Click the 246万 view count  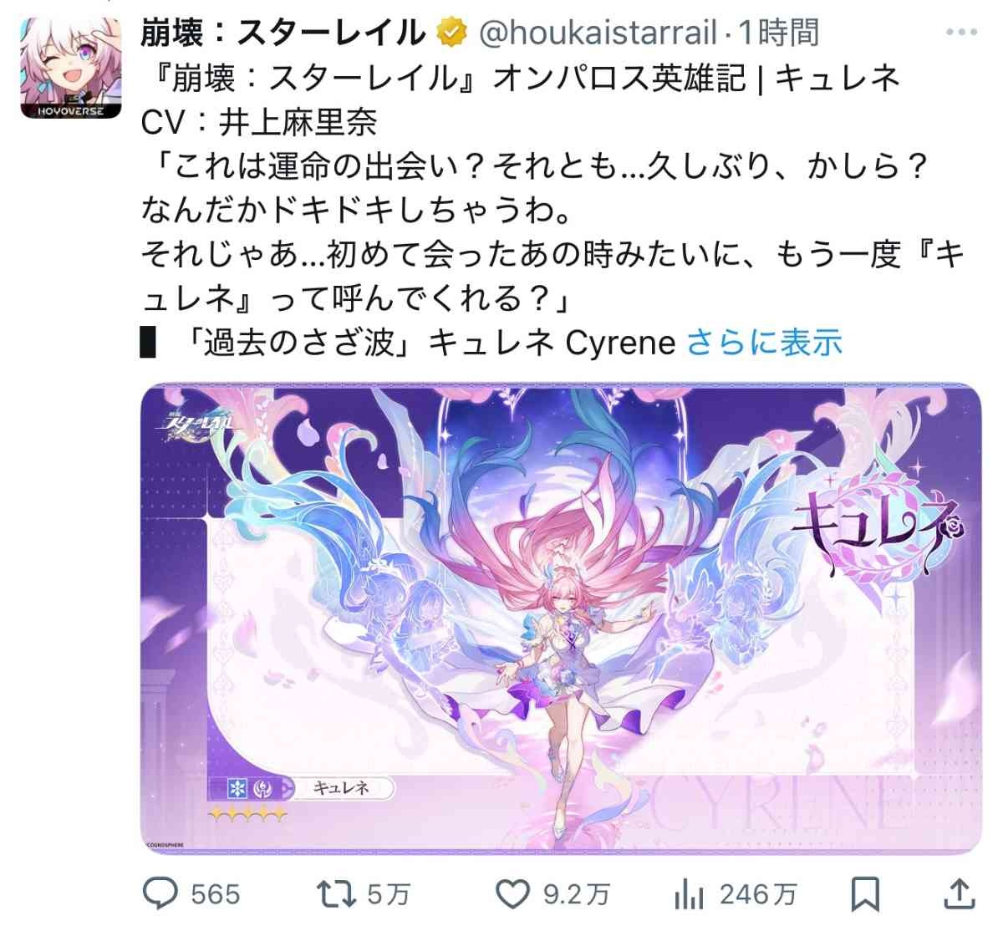758,895
